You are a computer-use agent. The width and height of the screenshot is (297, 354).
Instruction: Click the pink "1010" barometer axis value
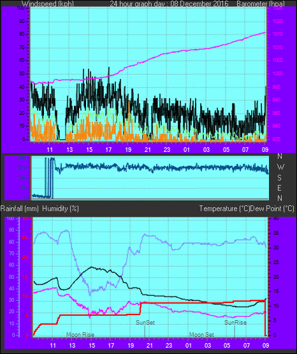click(x=278, y=47)
